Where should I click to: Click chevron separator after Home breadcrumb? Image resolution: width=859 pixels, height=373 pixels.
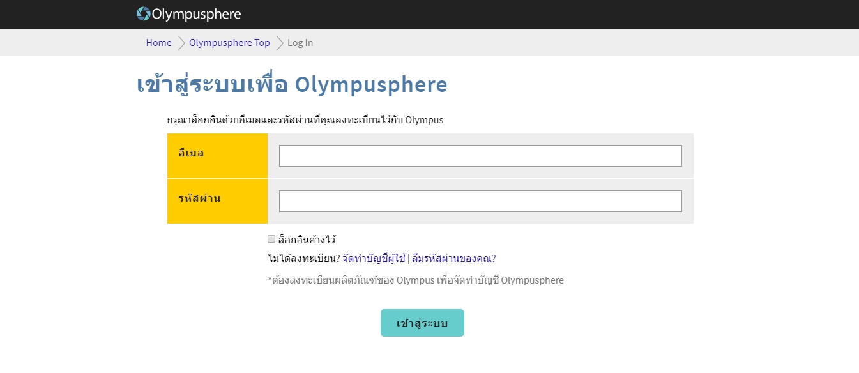[181, 43]
